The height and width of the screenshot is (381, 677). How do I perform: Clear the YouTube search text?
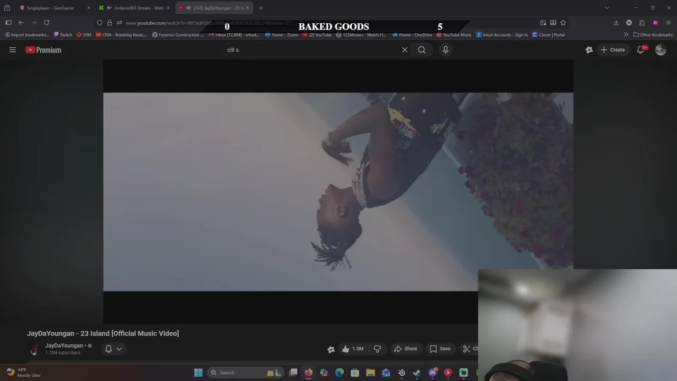tap(405, 50)
